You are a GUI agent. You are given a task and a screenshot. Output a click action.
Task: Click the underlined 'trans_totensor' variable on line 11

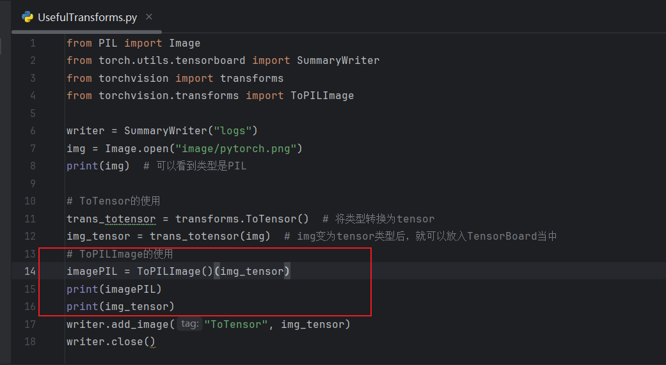pyautogui.click(x=111, y=219)
